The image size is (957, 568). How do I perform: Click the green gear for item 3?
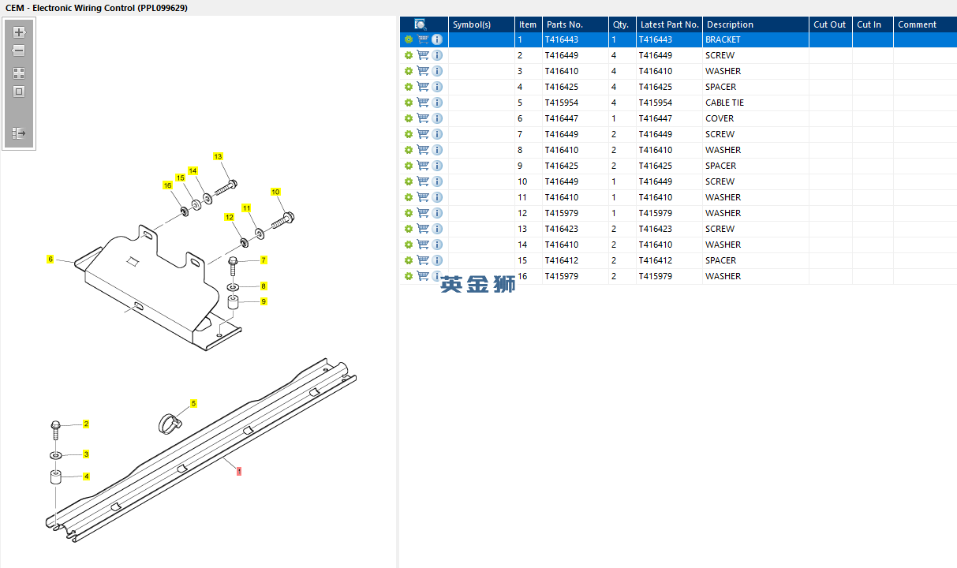[x=409, y=71]
